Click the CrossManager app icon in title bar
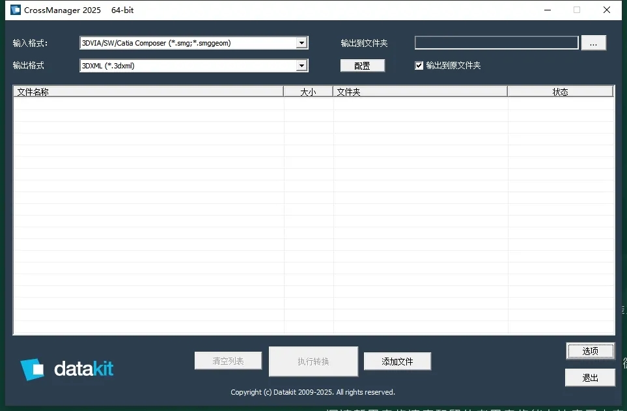The image size is (627, 411). 16,10
